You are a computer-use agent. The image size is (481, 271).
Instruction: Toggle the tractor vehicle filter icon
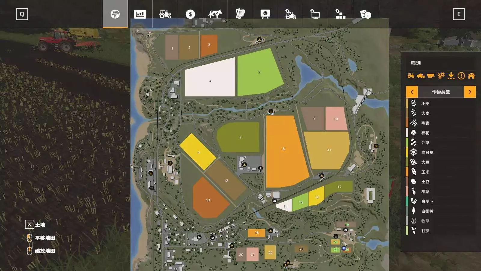(411, 76)
